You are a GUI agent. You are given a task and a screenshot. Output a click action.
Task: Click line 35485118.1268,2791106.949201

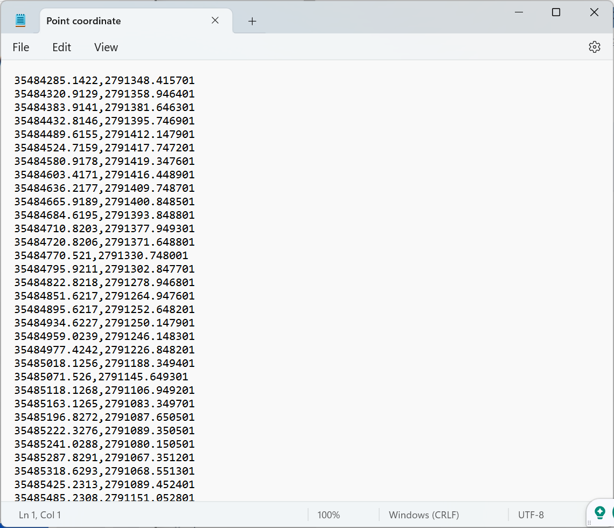(x=104, y=390)
